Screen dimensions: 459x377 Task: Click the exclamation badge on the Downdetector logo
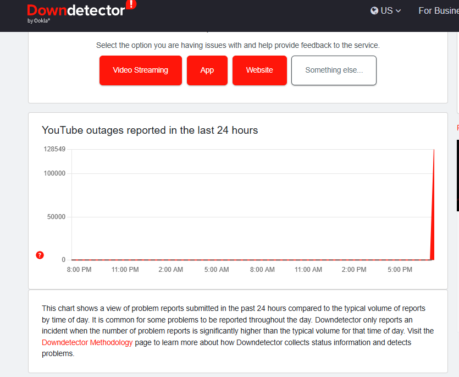coord(131,4)
